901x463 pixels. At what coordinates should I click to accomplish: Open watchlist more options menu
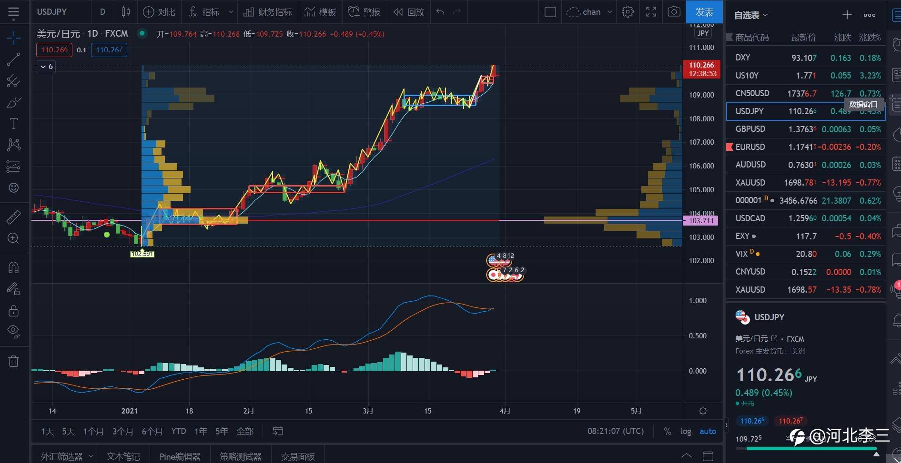pyautogui.click(x=870, y=15)
